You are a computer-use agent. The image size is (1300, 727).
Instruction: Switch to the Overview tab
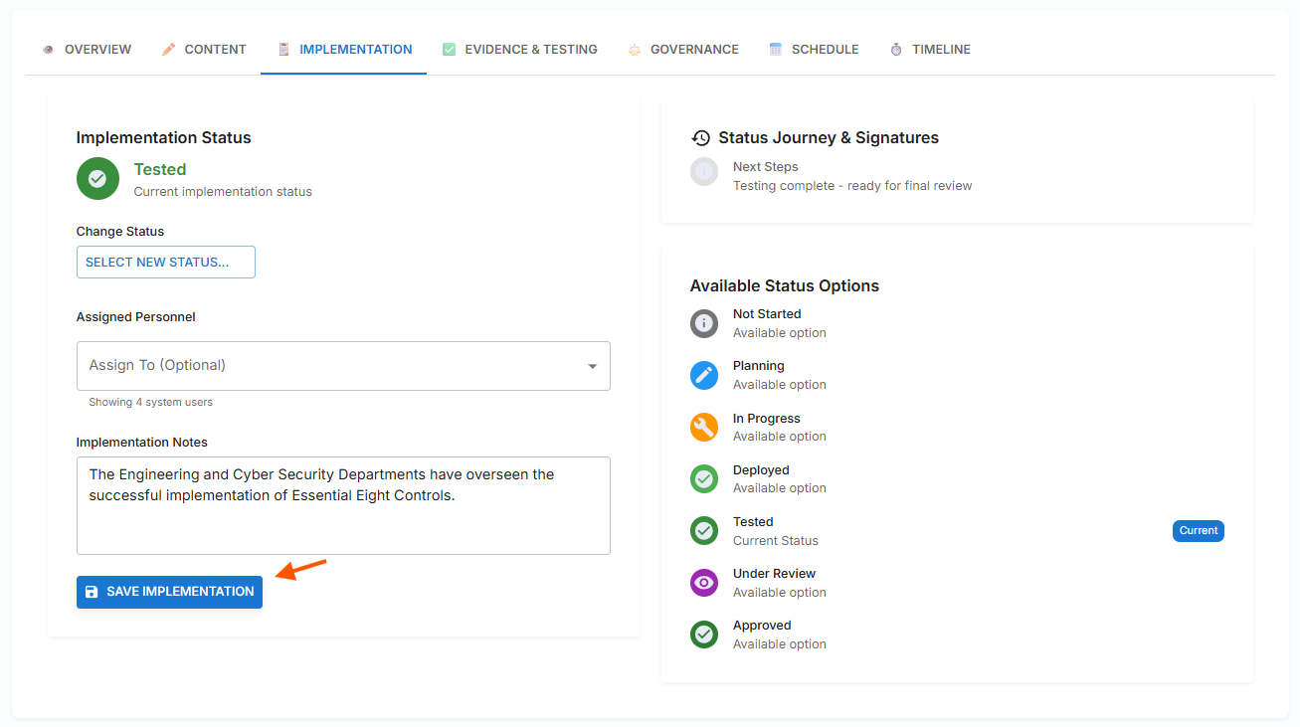click(87, 50)
